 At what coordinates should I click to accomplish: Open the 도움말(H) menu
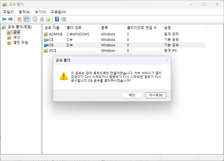(58, 12)
